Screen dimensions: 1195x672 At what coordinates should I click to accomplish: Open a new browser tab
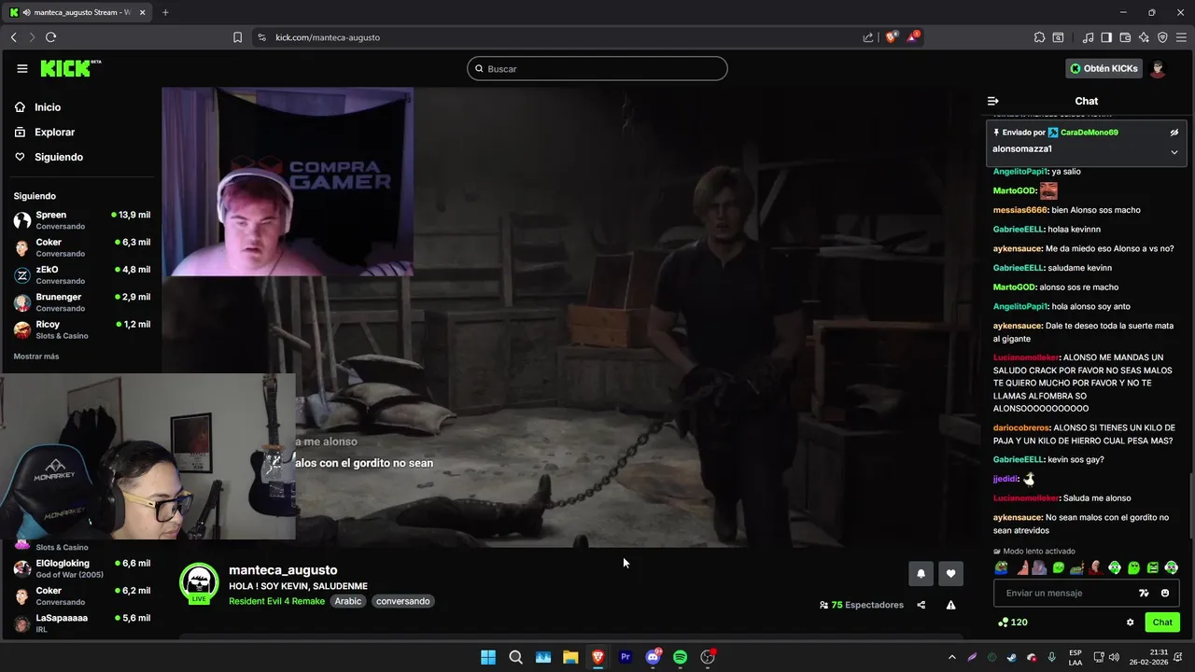165,12
